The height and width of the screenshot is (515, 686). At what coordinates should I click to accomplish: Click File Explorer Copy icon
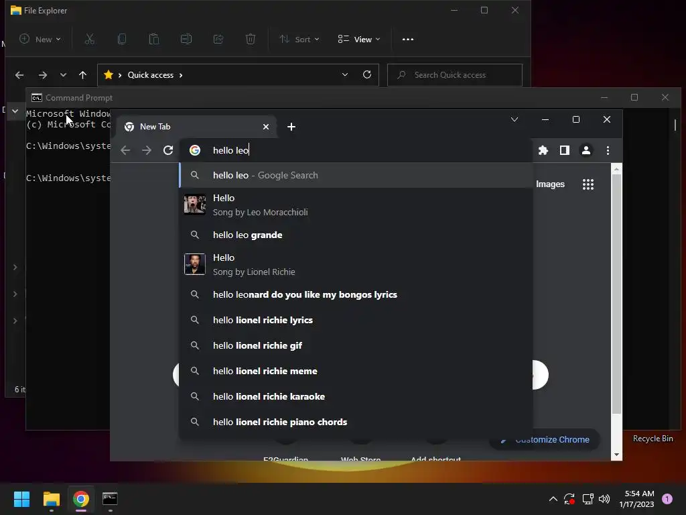[x=122, y=40]
